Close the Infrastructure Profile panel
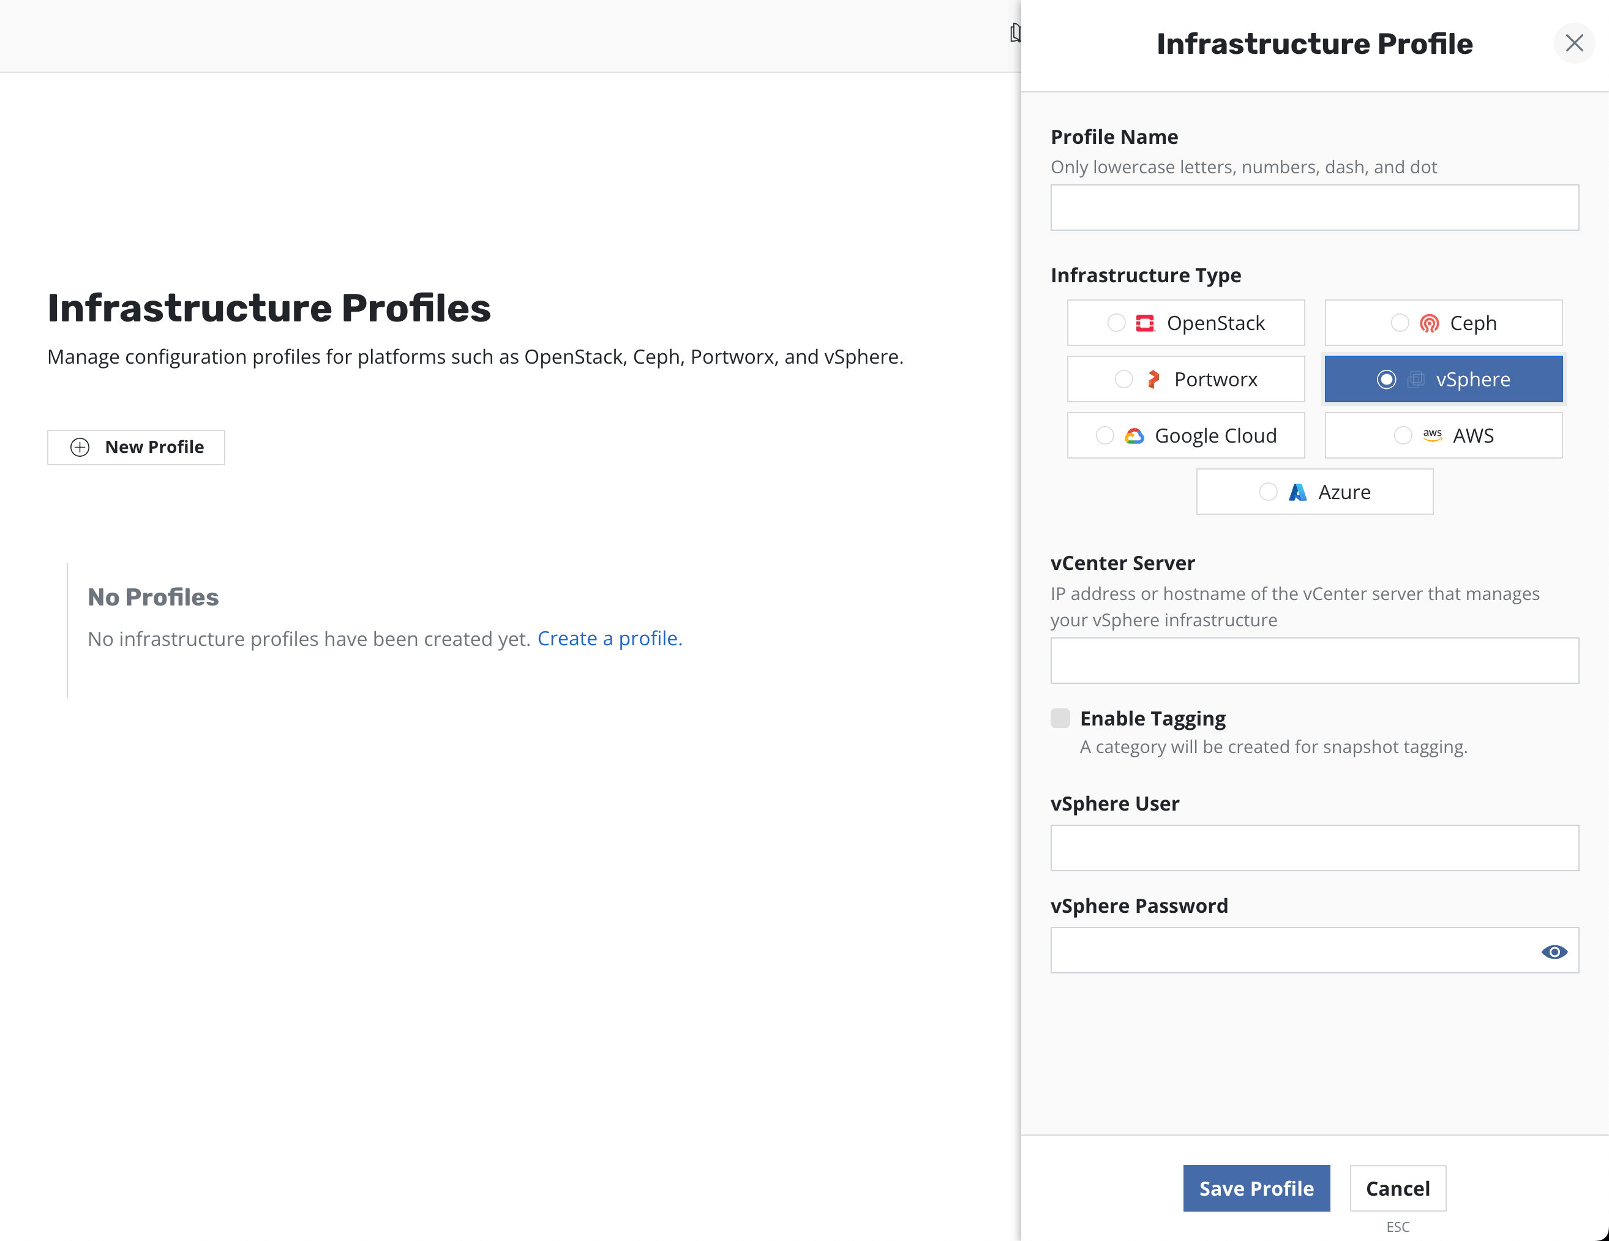 point(1574,43)
